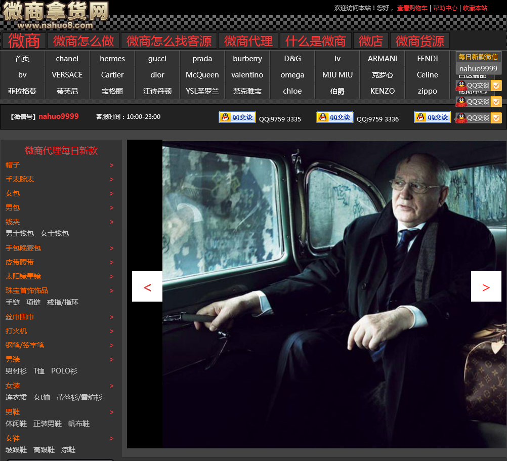The width and height of the screenshot is (507, 461).
Task: Select the prada brand link
Action: pyautogui.click(x=202, y=59)
